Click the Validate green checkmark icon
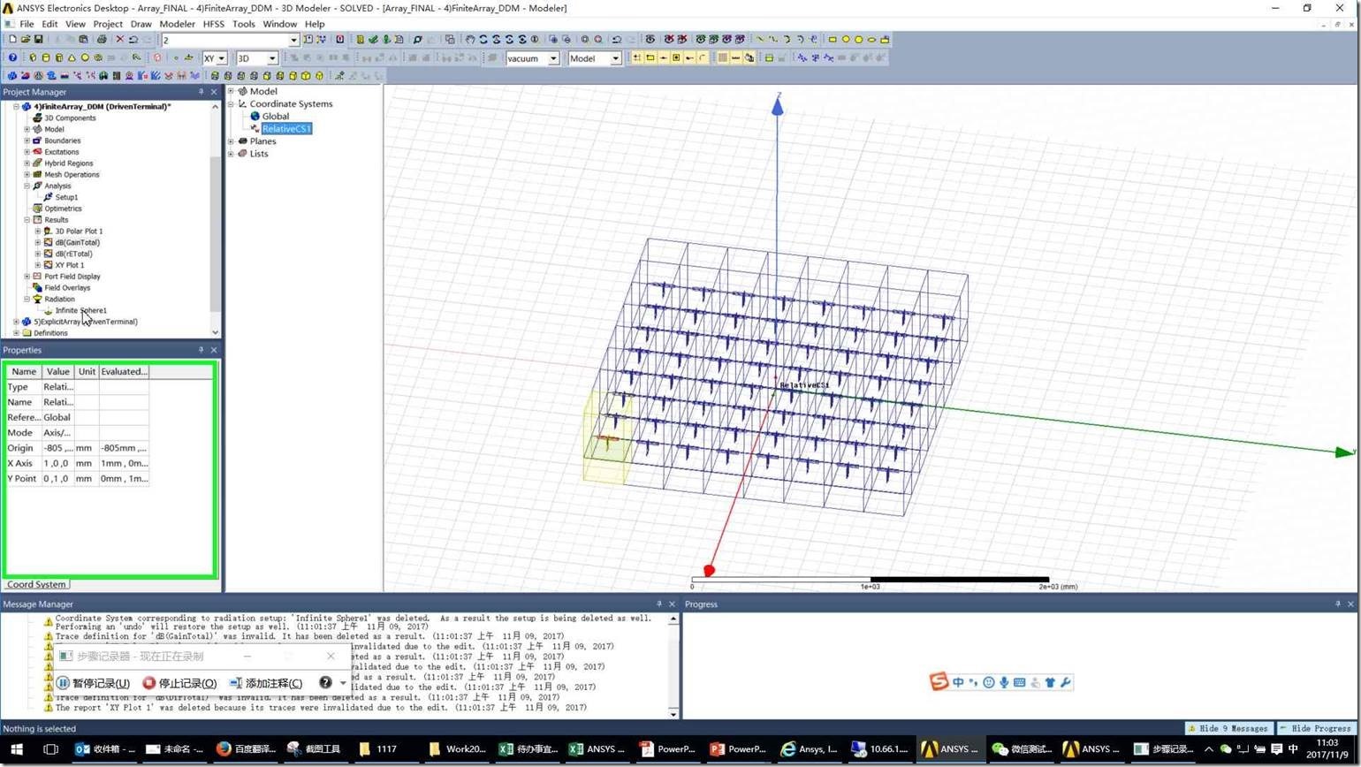The width and height of the screenshot is (1361, 767). coord(373,40)
